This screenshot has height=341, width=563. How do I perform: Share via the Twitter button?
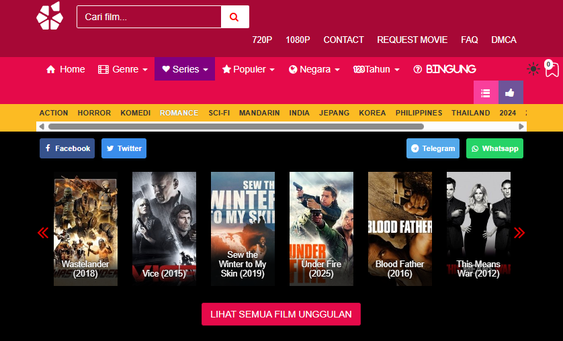pos(124,148)
